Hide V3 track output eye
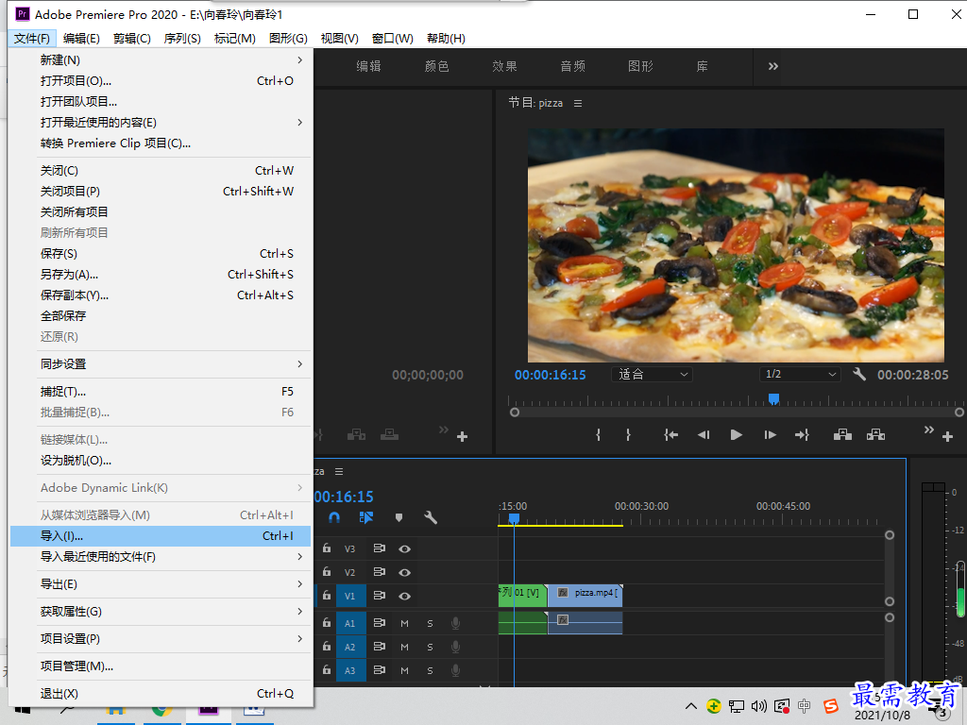The image size is (967, 725). pos(404,548)
